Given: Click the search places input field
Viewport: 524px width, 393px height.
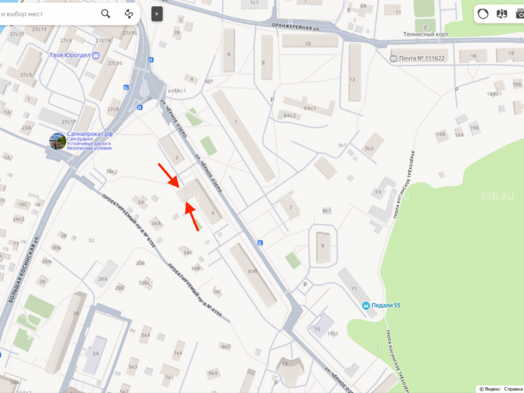Looking at the screenshot, I should pos(48,14).
